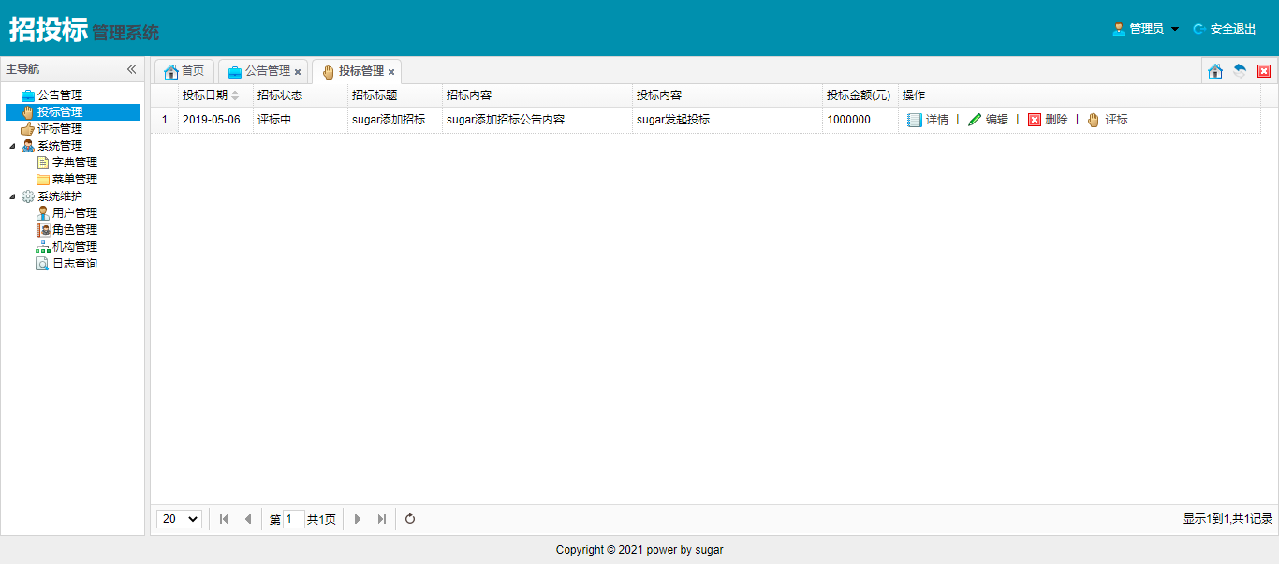Open 菜单管理 in the sidebar
Screen dimensions: 1279x564
(x=75, y=180)
